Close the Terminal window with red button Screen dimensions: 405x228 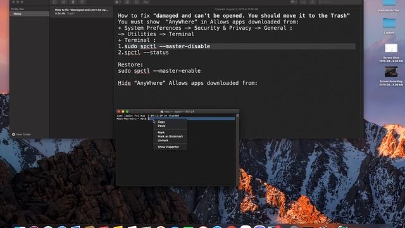click(x=119, y=111)
